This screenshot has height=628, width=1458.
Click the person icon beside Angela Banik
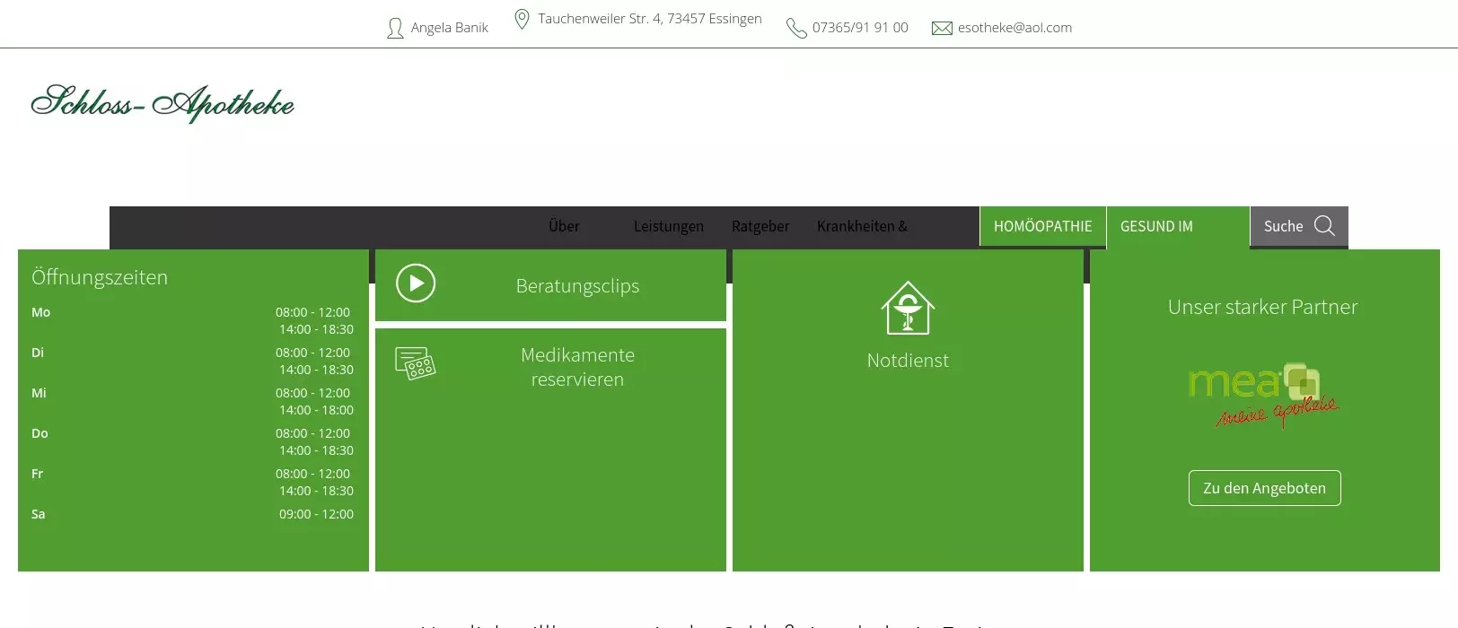[x=394, y=29]
